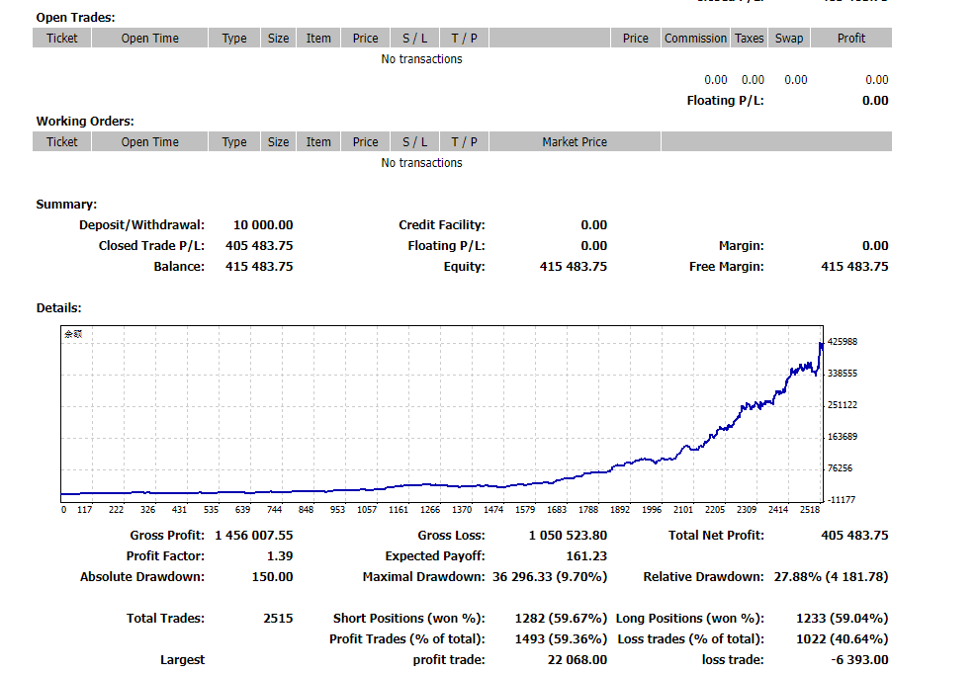This screenshot has height=674, width=978.
Task: Click the Free Margin label
Action: (726, 266)
